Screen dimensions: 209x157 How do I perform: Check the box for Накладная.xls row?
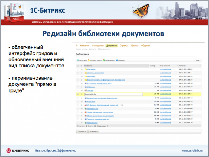(78, 109)
